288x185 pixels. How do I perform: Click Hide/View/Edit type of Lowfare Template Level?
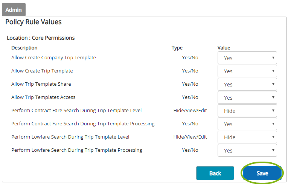(x=190, y=137)
